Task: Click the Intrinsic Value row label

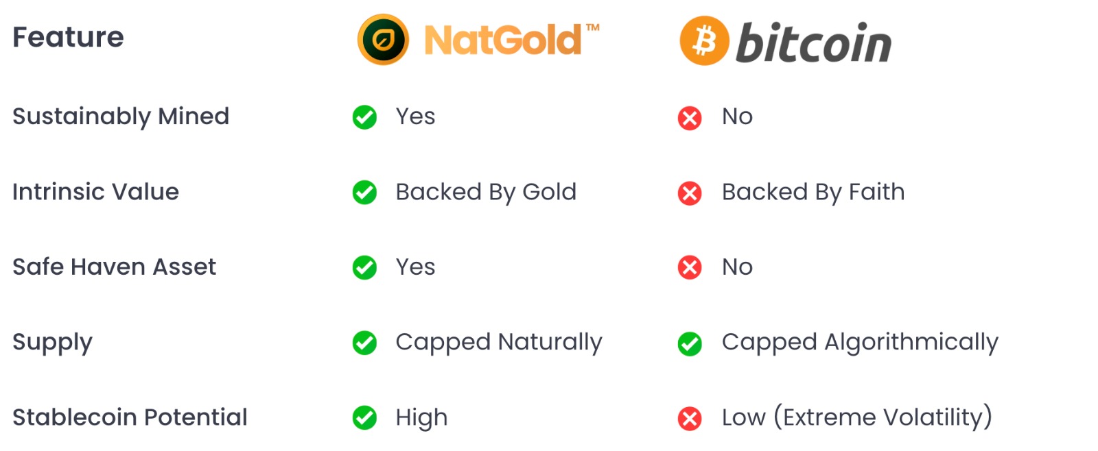Action: tap(95, 192)
